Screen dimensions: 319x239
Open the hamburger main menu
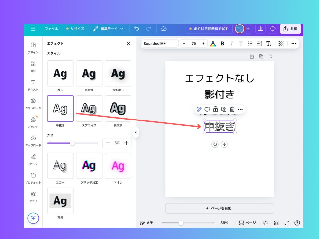point(33,29)
